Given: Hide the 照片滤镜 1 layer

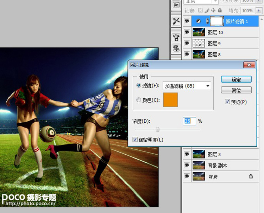Looking at the screenshot, I should point(187,21).
